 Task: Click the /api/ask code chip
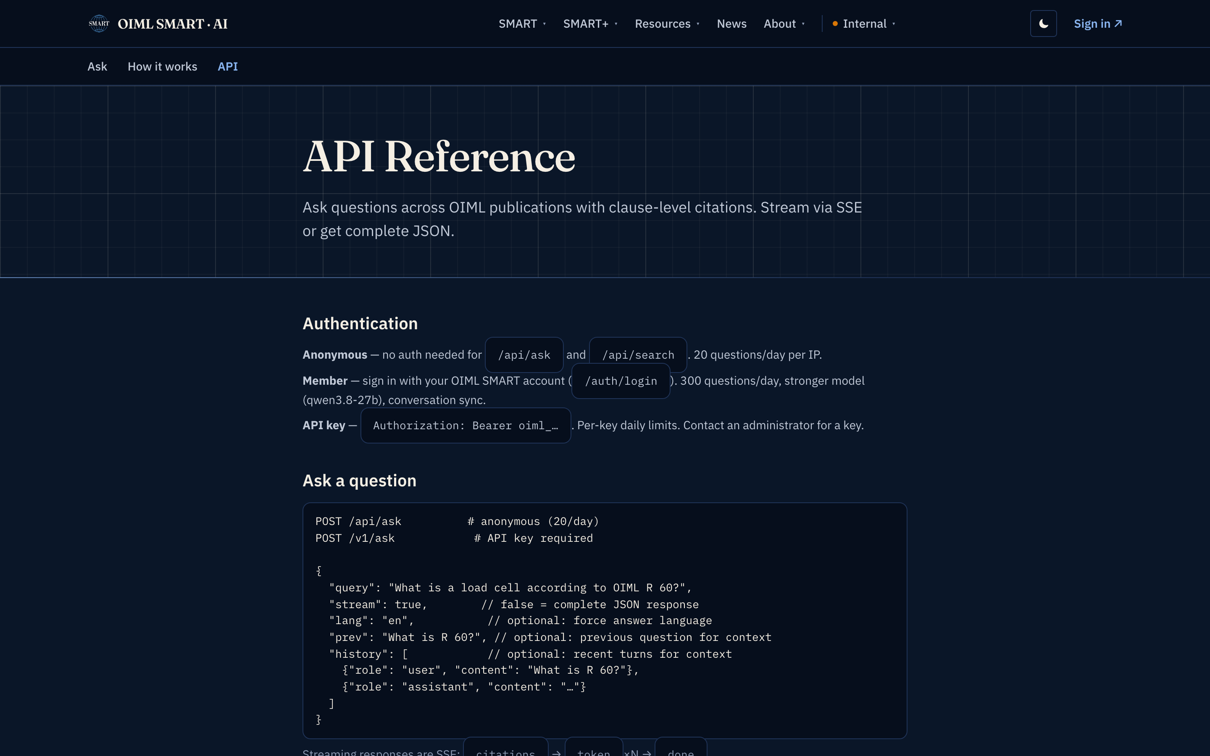pos(524,354)
